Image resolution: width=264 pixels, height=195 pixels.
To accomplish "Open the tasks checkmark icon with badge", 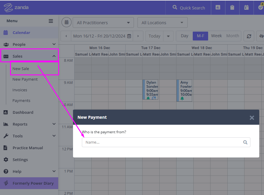I will [261, 7].
